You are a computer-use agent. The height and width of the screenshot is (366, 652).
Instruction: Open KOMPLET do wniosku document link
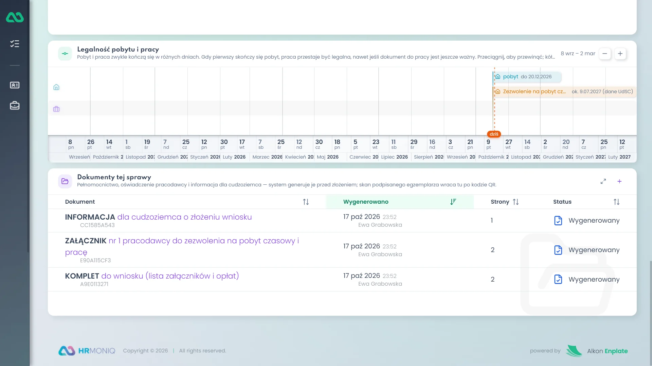click(x=152, y=276)
